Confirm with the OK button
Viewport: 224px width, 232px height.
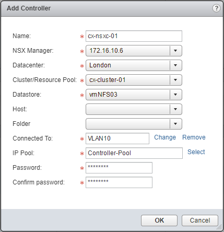159,221
